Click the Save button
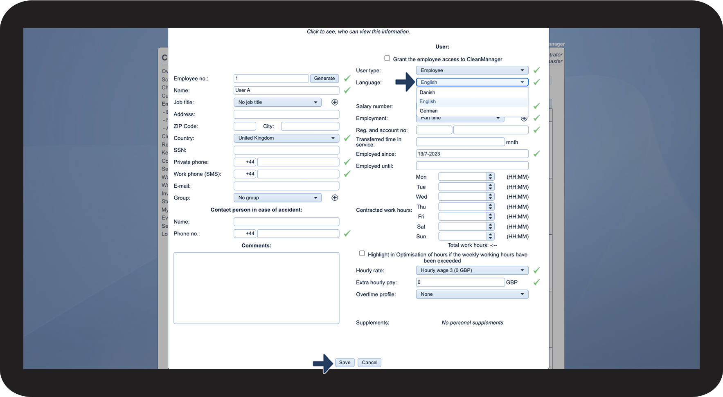 pos(345,363)
